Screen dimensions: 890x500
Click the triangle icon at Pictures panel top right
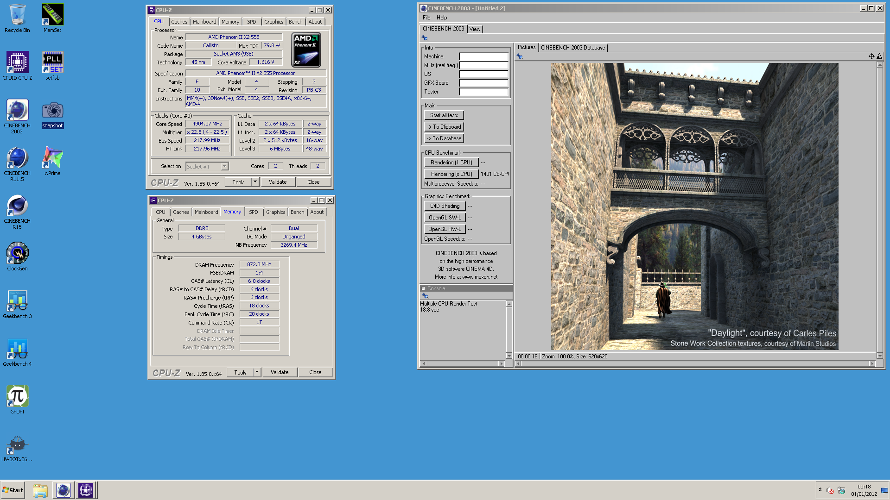pos(879,56)
